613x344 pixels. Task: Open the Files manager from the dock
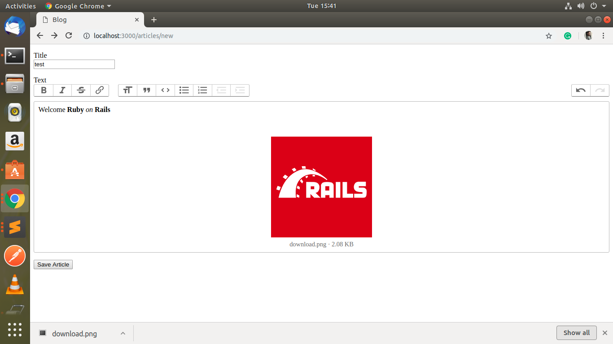15,84
